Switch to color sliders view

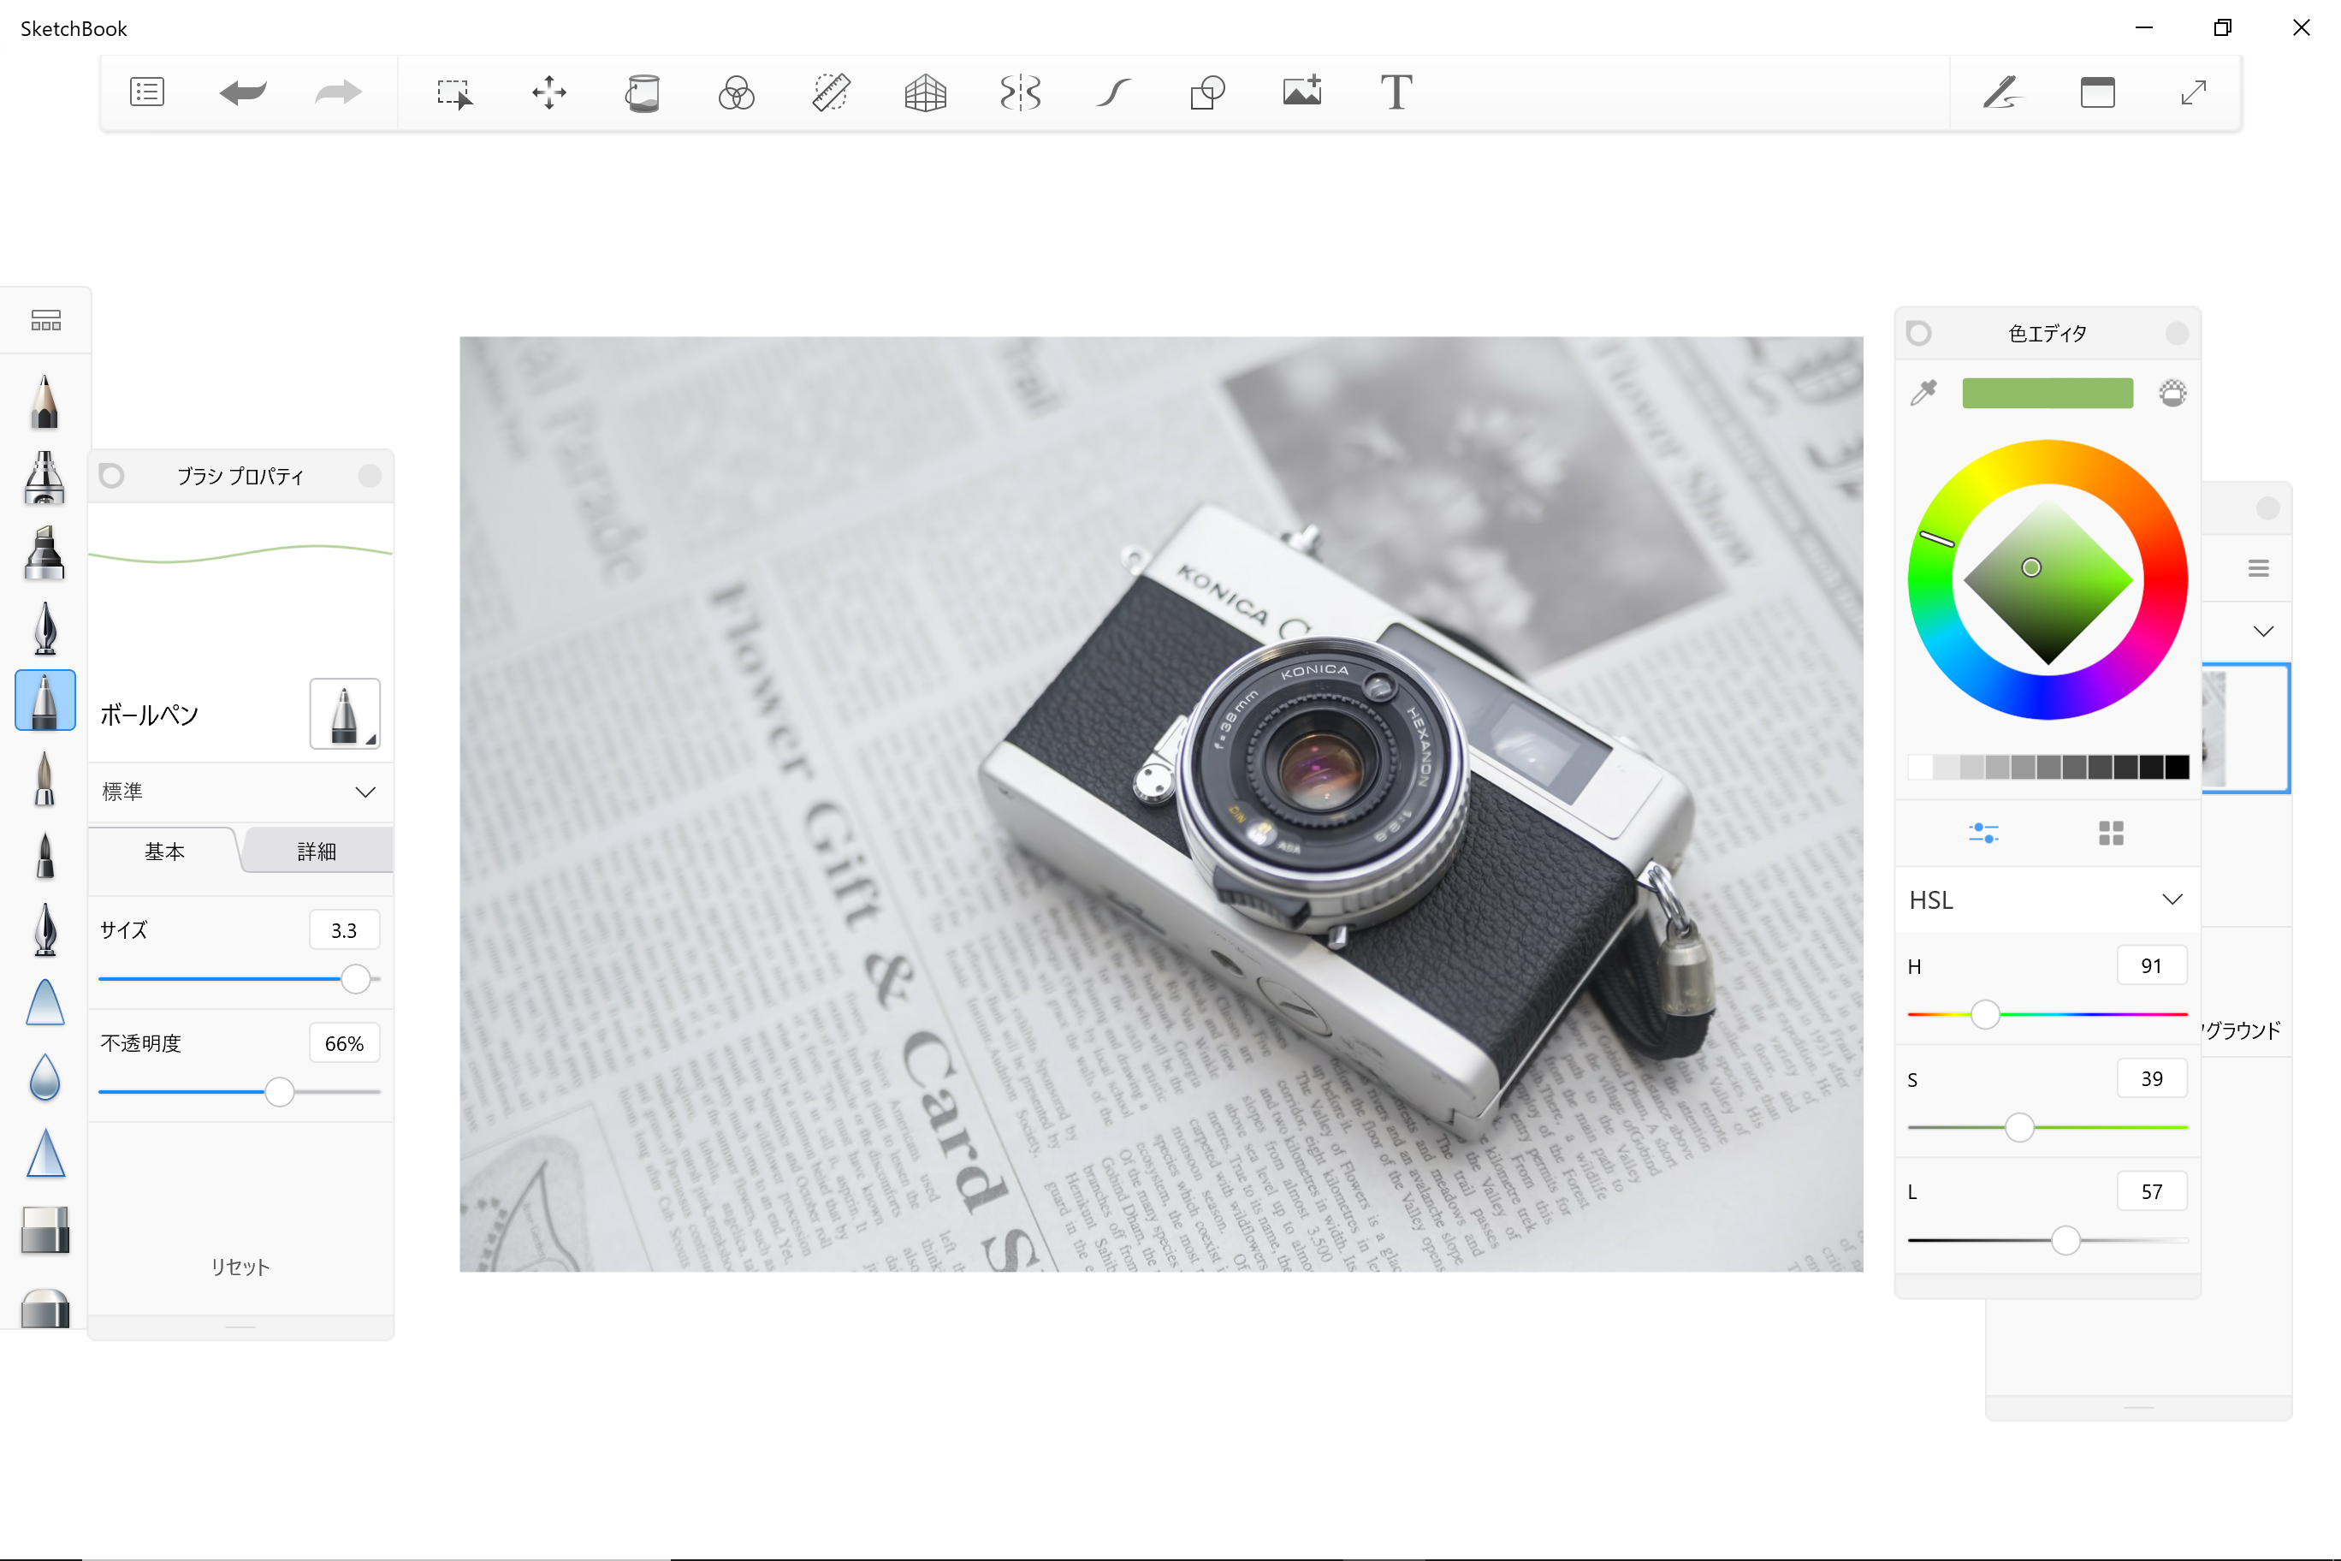pos(1983,834)
